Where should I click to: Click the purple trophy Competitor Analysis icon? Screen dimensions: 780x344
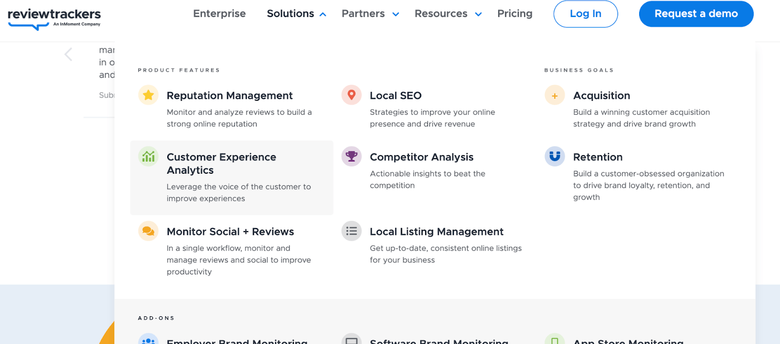click(x=351, y=156)
